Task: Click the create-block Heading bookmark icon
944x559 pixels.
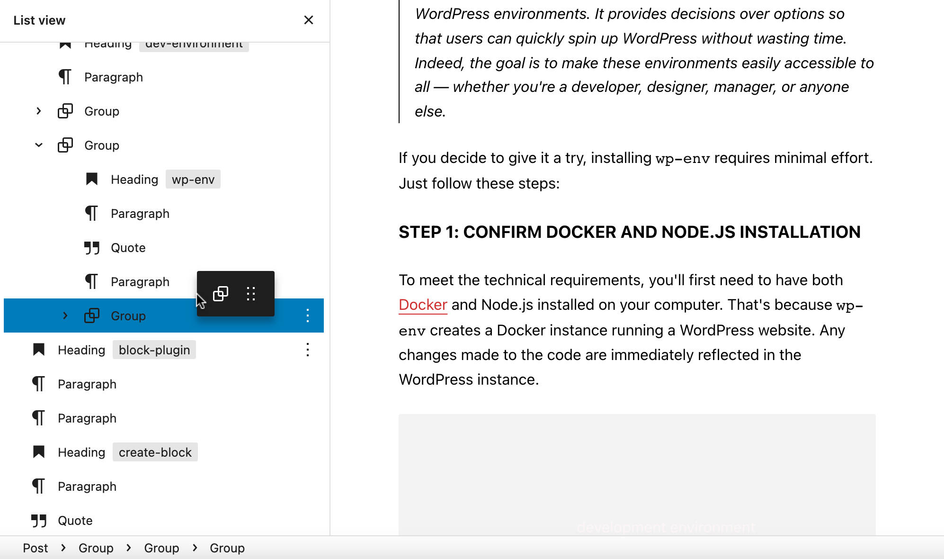Action: click(39, 452)
